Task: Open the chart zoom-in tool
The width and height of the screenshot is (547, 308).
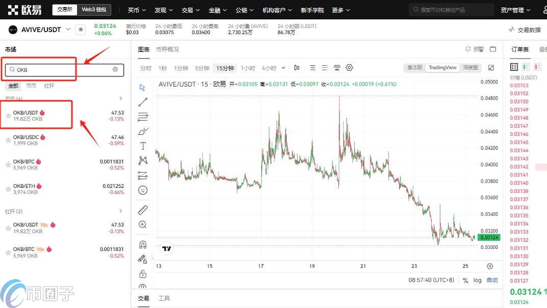Action: 142,224
